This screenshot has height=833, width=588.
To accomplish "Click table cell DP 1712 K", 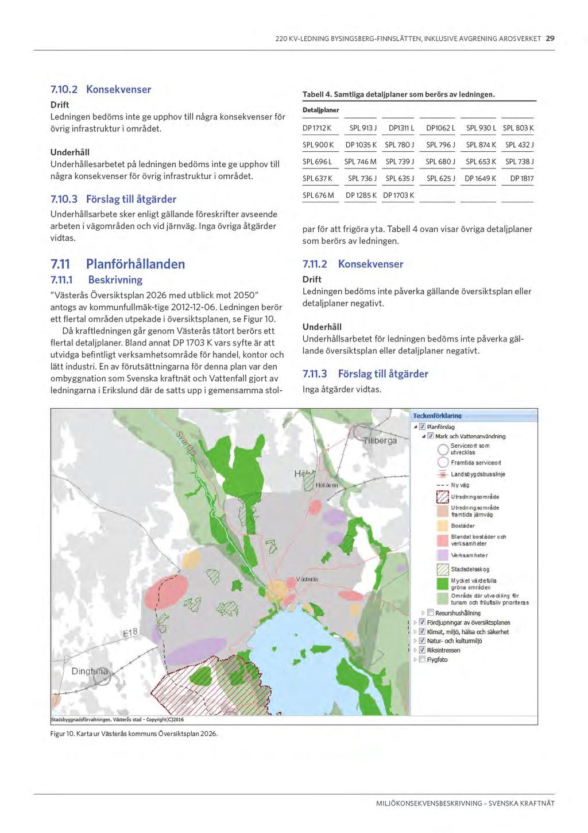I will coord(318,128).
